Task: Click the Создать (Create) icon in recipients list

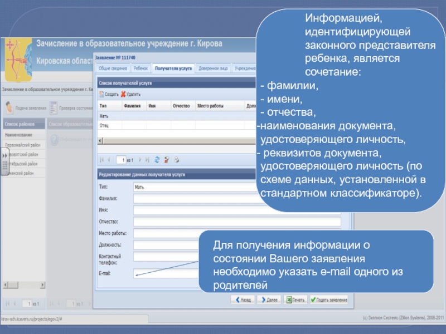Action: point(101,95)
